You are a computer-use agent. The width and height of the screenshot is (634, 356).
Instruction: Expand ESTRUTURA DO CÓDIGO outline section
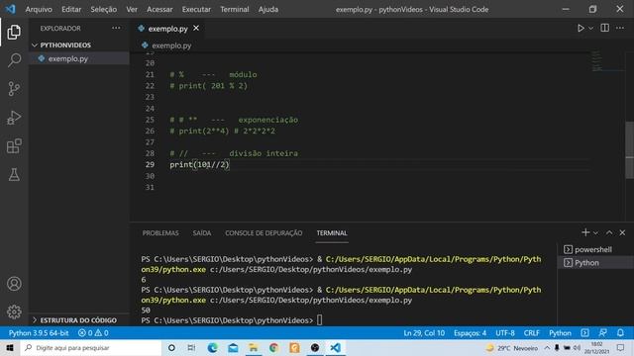point(74,320)
